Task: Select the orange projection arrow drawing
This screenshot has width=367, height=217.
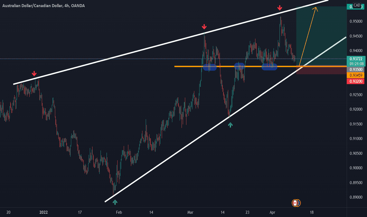Action: click(308, 36)
